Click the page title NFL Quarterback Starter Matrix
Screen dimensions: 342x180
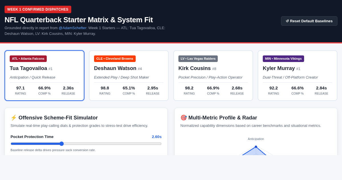pos(79,20)
